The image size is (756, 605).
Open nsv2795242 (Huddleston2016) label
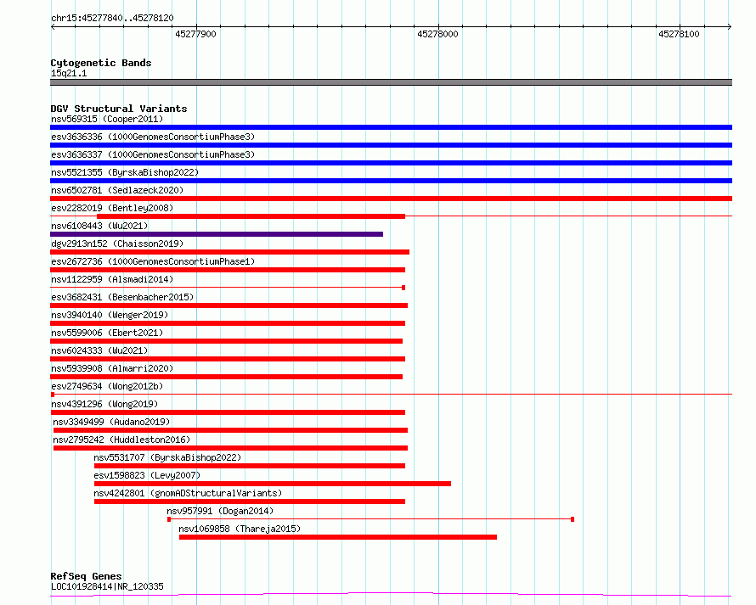point(121,440)
